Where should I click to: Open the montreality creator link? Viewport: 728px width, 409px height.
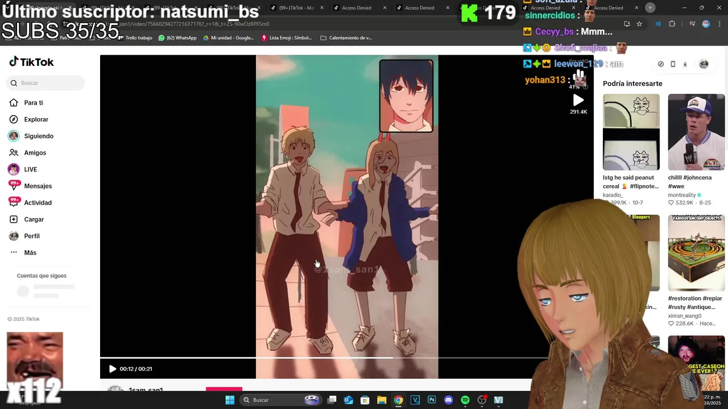point(682,195)
